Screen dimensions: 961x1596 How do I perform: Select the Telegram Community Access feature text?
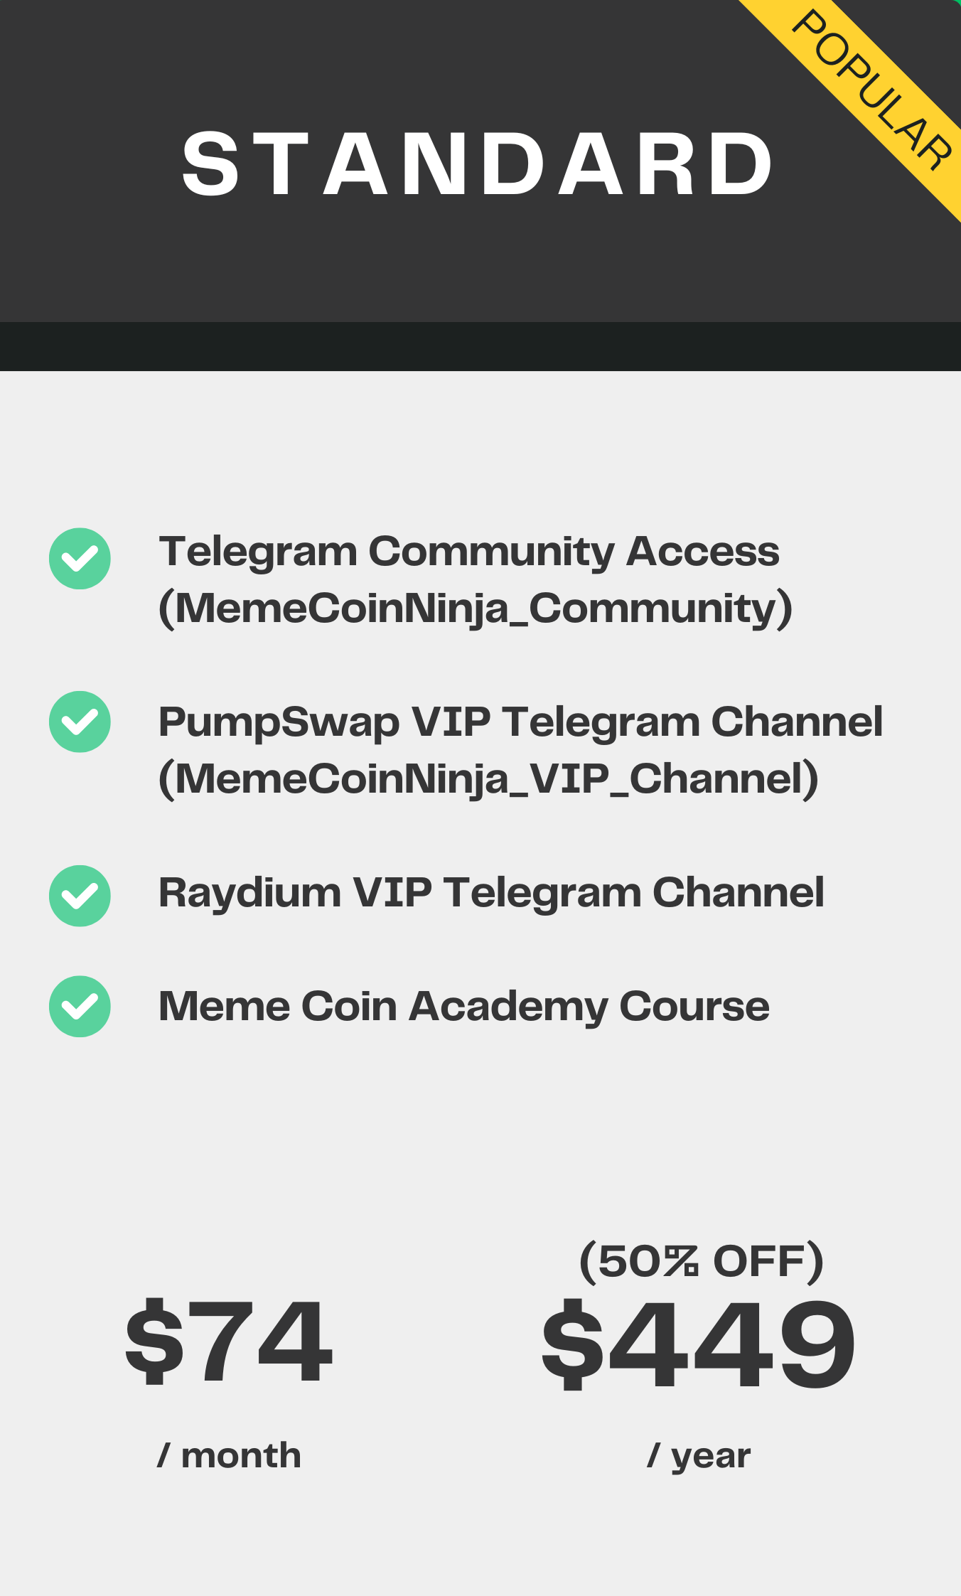[x=469, y=552]
